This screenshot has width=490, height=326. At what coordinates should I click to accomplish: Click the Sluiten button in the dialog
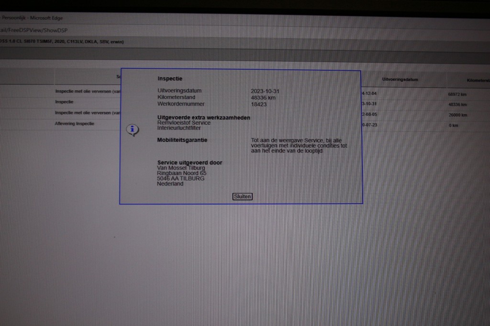point(242,196)
